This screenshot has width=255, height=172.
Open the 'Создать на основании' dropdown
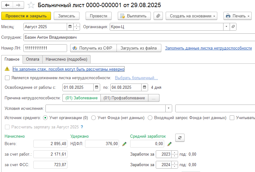(191, 16)
